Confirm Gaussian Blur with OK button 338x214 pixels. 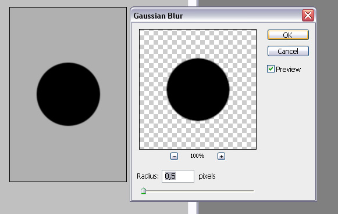point(288,35)
